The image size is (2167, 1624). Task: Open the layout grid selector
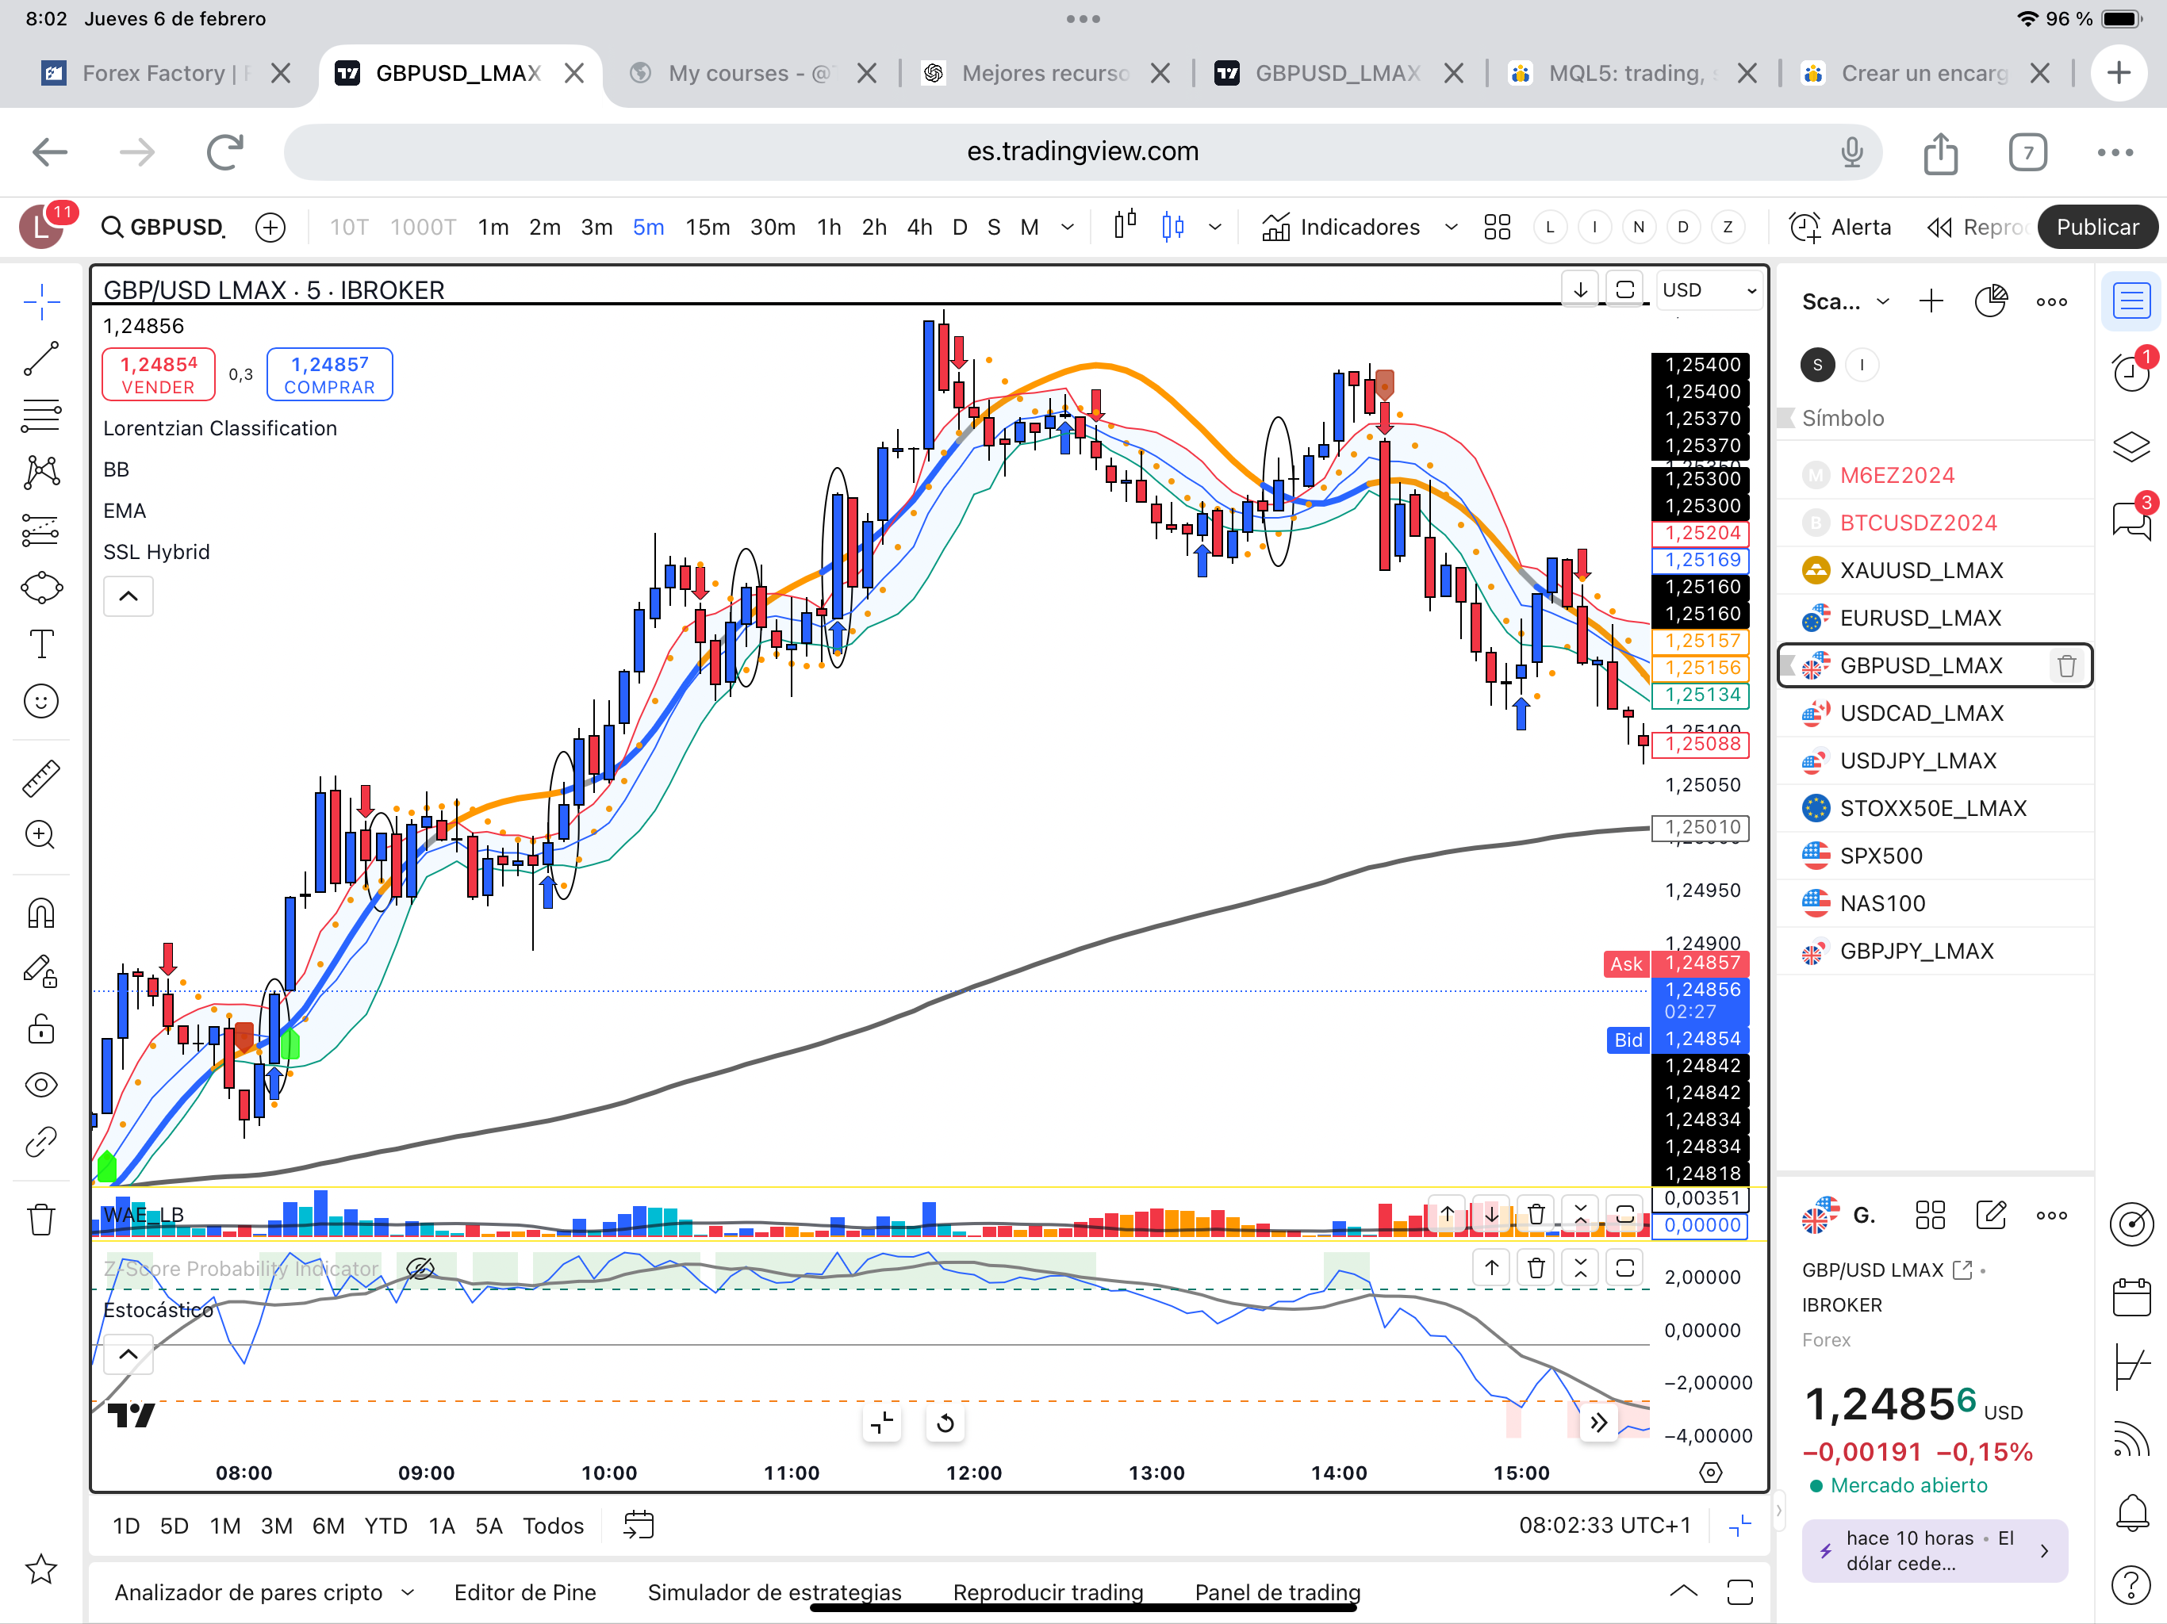pos(1497,228)
